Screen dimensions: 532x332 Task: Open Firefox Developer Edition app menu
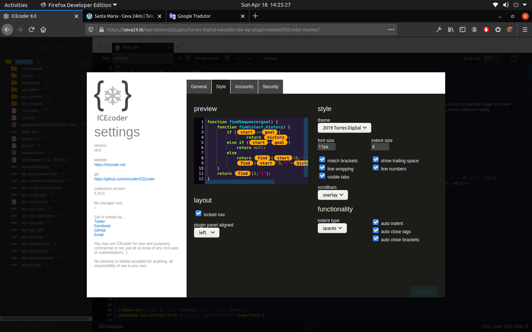(x=79, y=5)
